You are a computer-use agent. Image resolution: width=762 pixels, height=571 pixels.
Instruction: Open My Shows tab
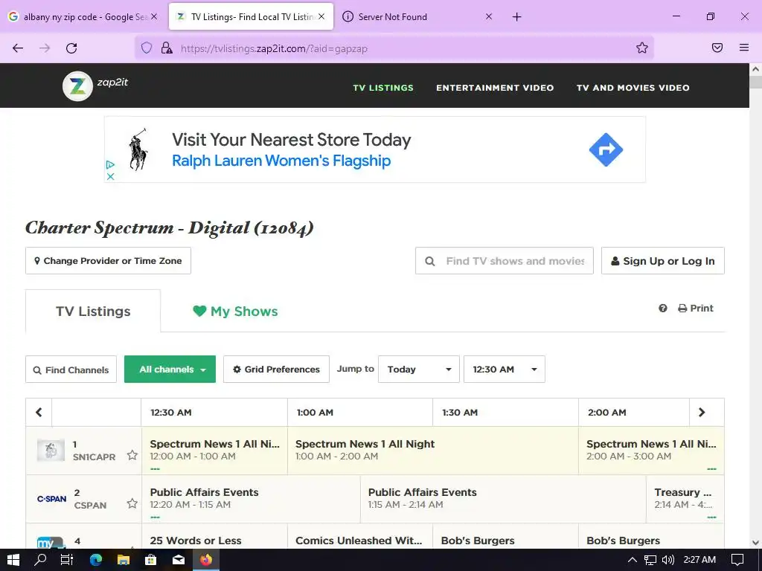click(235, 312)
